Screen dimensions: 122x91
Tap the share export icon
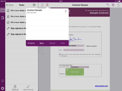(118, 5)
